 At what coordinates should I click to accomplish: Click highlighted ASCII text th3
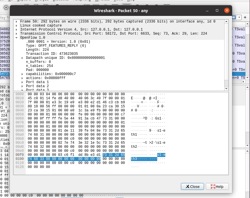(134, 159)
